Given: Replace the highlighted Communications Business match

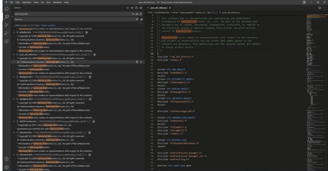Looking at the screenshot, I should 137,62.
